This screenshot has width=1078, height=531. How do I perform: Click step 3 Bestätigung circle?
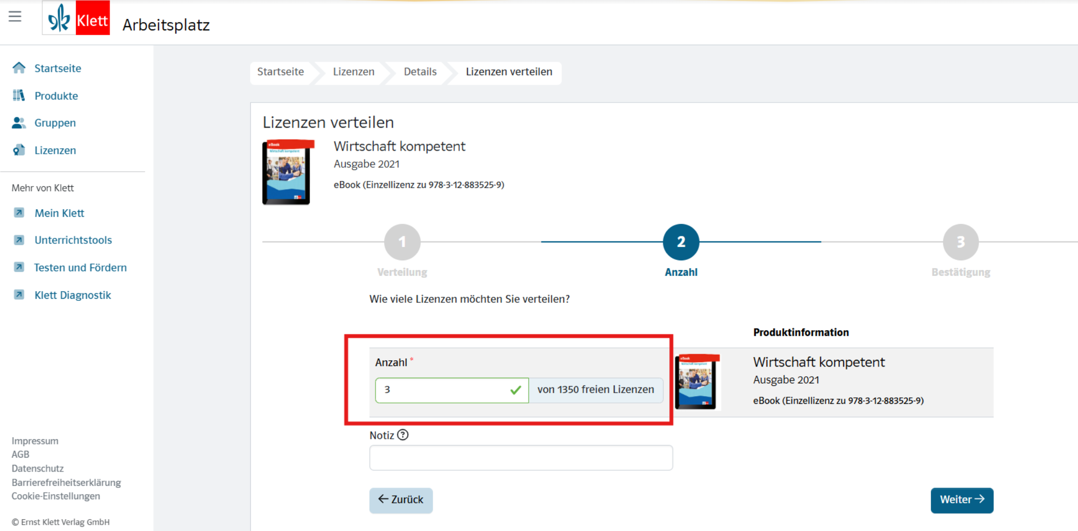tap(961, 242)
